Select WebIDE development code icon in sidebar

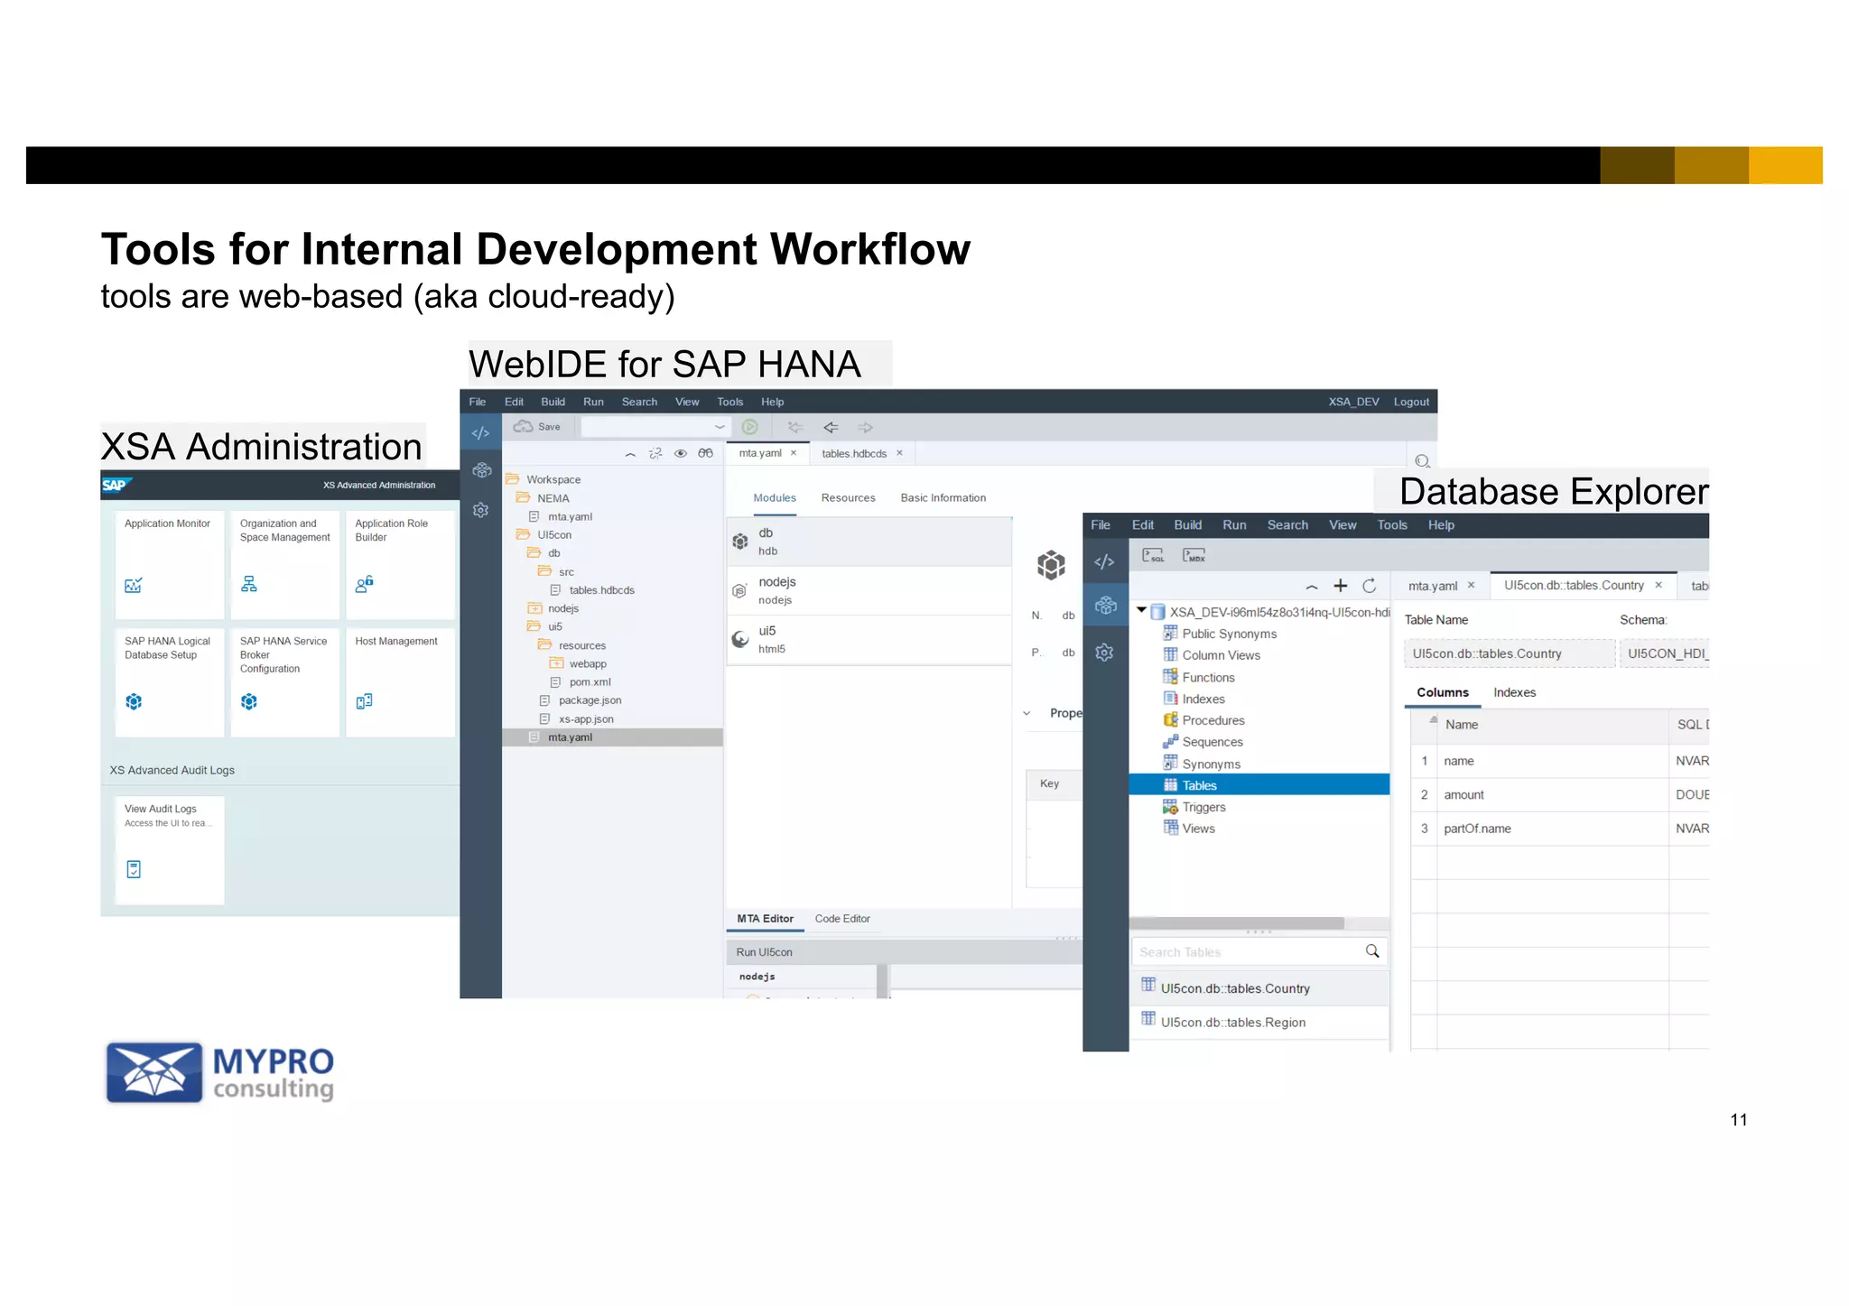point(480,433)
